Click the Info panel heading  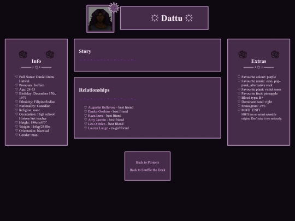pos(36,61)
